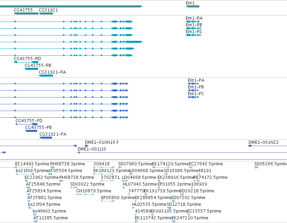Screen dimensions: 287x223
Task: Click the EC33557.5prime EST label
Action: click(204, 211)
